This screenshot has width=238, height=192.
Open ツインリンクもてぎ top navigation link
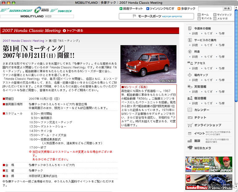[x=160, y=9]
